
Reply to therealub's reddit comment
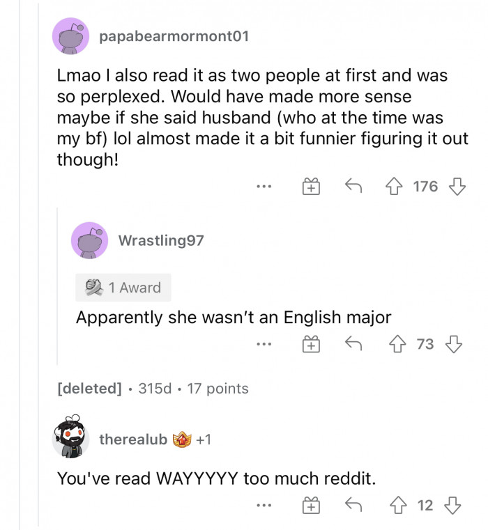(x=353, y=506)
